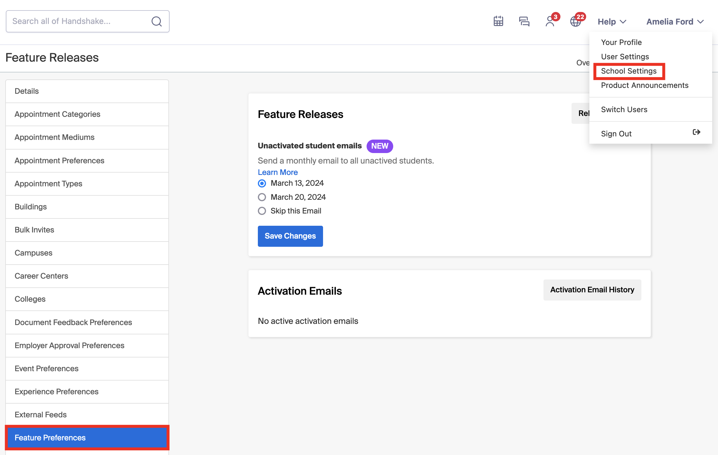Viewport: 718px width, 455px height.
Task: Open Experience Preferences in sidebar
Action: coord(87,392)
